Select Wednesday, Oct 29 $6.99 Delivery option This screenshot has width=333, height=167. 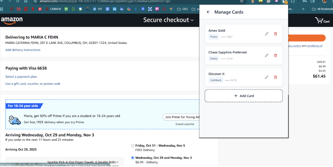pyautogui.click(x=132, y=158)
